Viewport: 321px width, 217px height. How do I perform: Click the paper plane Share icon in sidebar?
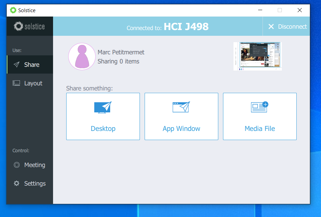coord(17,65)
